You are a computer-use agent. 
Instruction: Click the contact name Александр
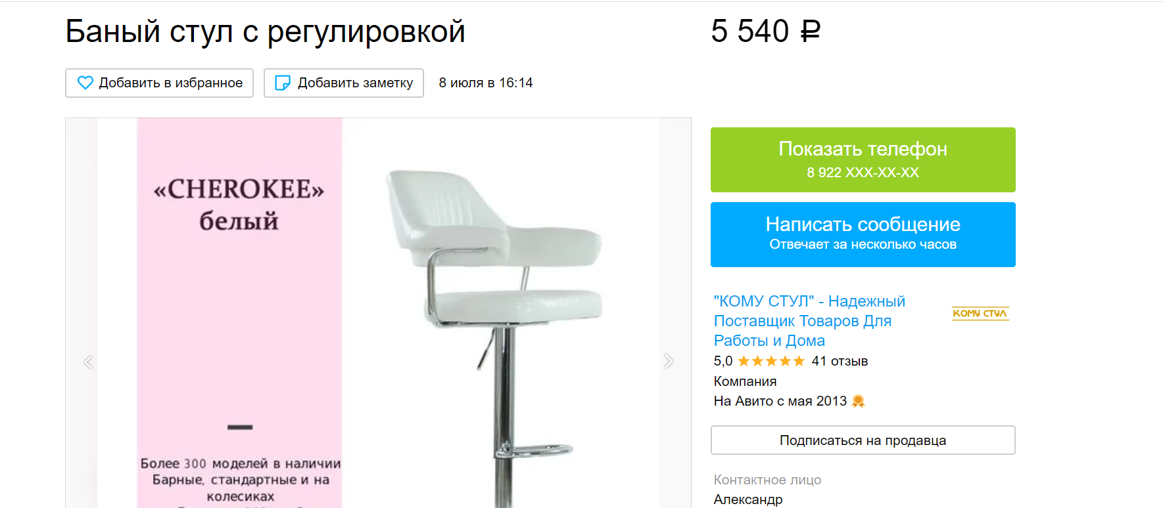pyautogui.click(x=748, y=499)
